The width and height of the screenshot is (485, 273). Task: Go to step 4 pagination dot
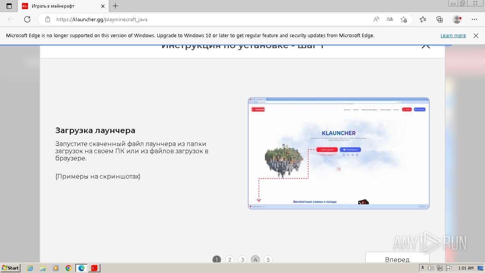(x=255, y=260)
